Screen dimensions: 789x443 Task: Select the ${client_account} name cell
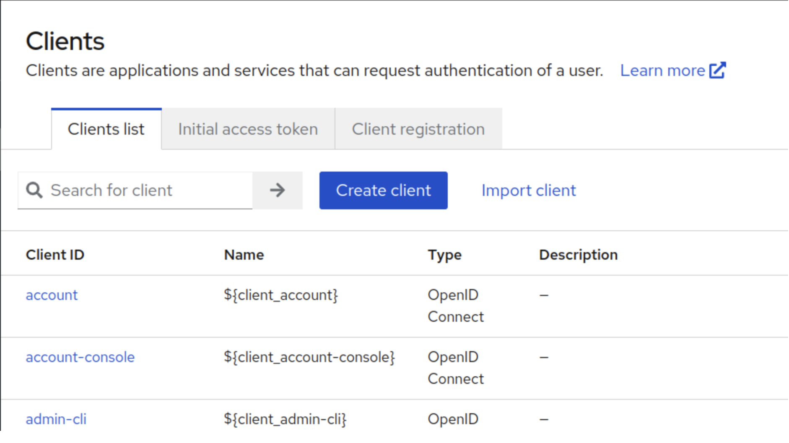pos(281,295)
